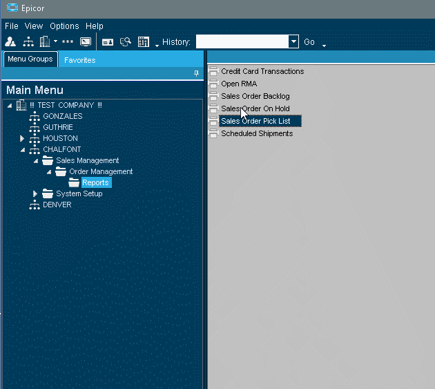The image size is (435, 389).
Task: Collapse the TEST COMPANY tree node
Action: coord(10,106)
